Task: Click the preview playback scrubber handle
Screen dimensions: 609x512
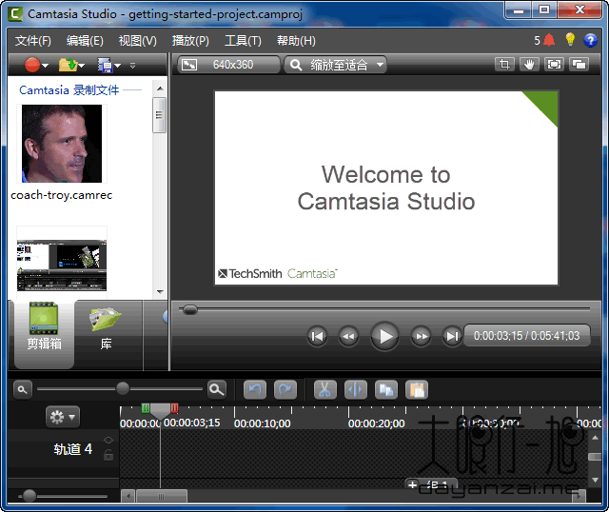Action: point(190,309)
